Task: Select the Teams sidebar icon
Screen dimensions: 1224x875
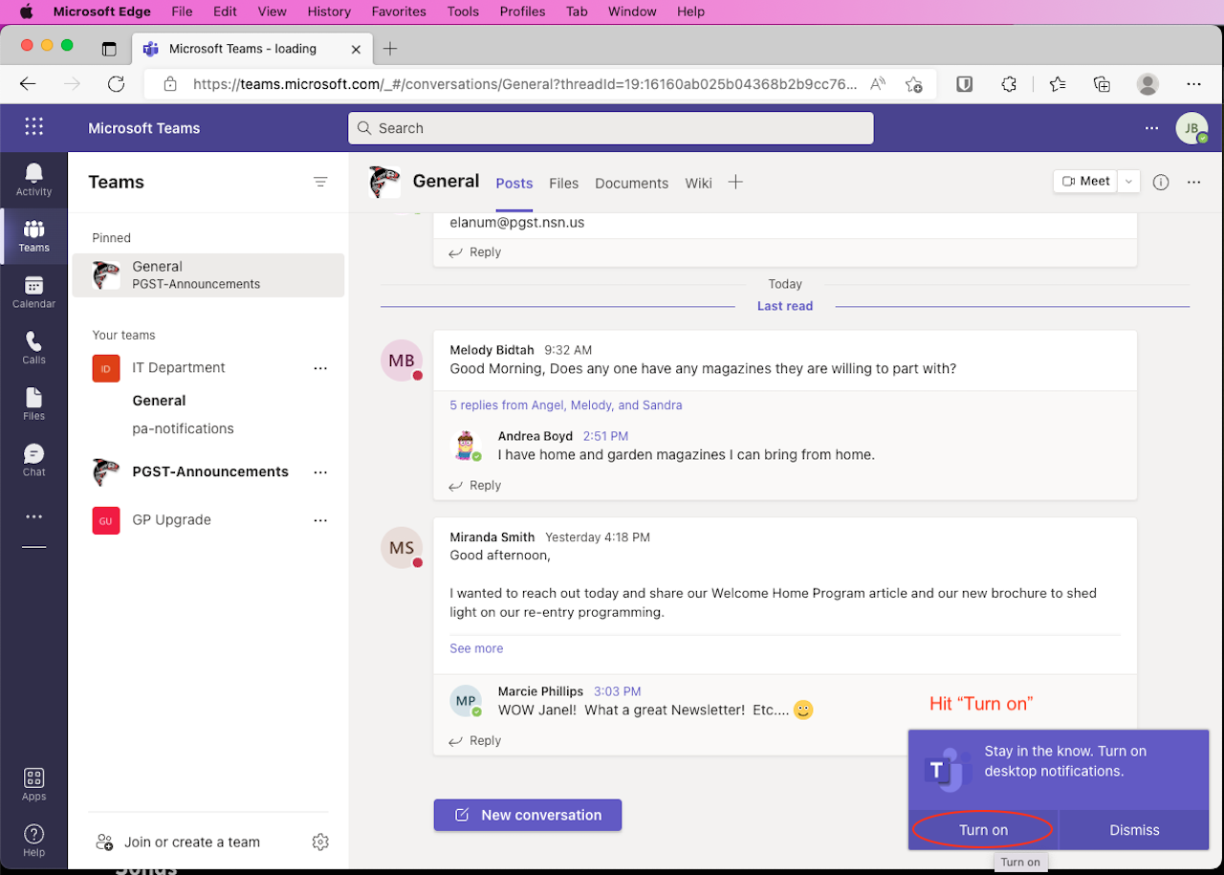Action: point(33,236)
